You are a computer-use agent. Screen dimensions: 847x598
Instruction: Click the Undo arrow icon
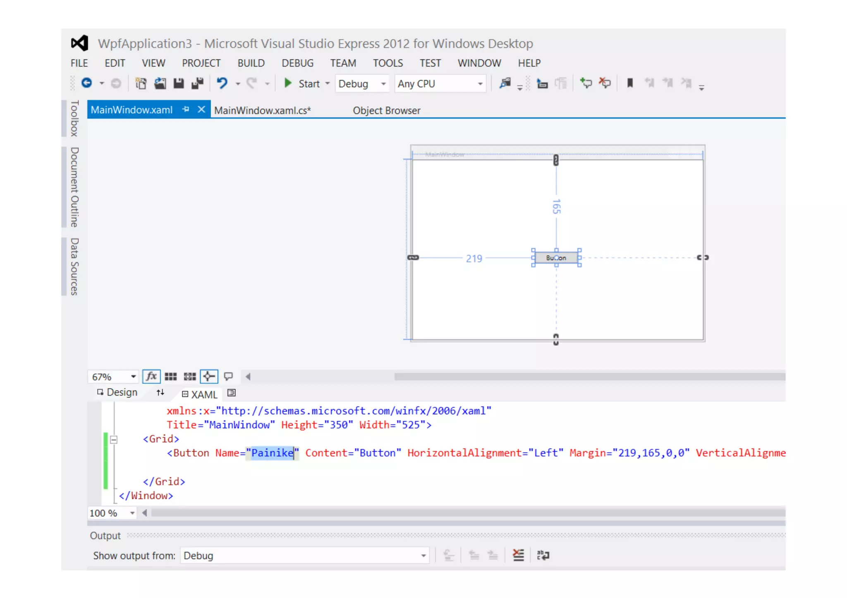pos(222,83)
